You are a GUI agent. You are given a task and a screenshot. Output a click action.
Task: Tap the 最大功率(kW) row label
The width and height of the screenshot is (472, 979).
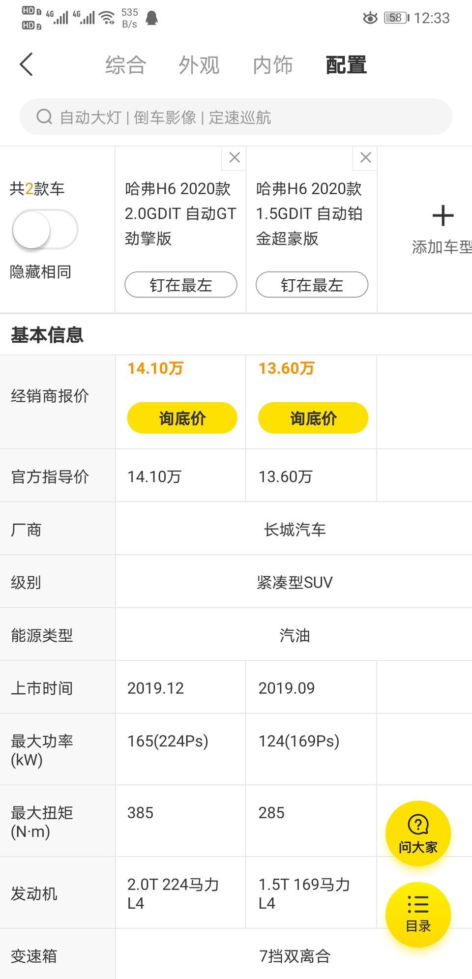42,750
